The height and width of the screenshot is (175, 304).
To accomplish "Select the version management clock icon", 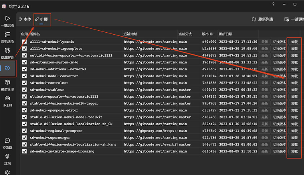I will click(7, 68).
